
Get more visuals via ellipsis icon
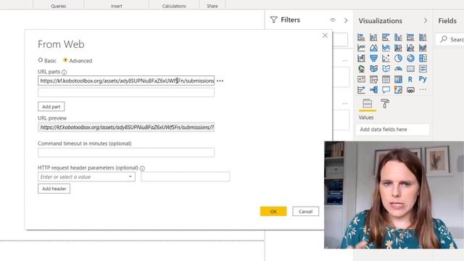pos(423,89)
